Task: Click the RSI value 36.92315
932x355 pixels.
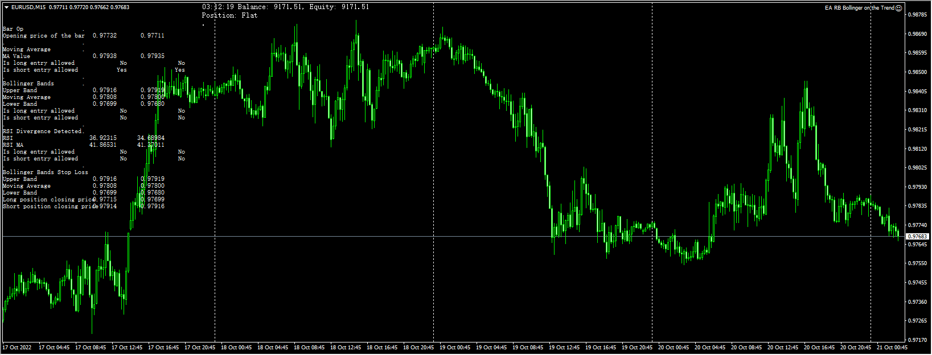Action: (x=103, y=138)
